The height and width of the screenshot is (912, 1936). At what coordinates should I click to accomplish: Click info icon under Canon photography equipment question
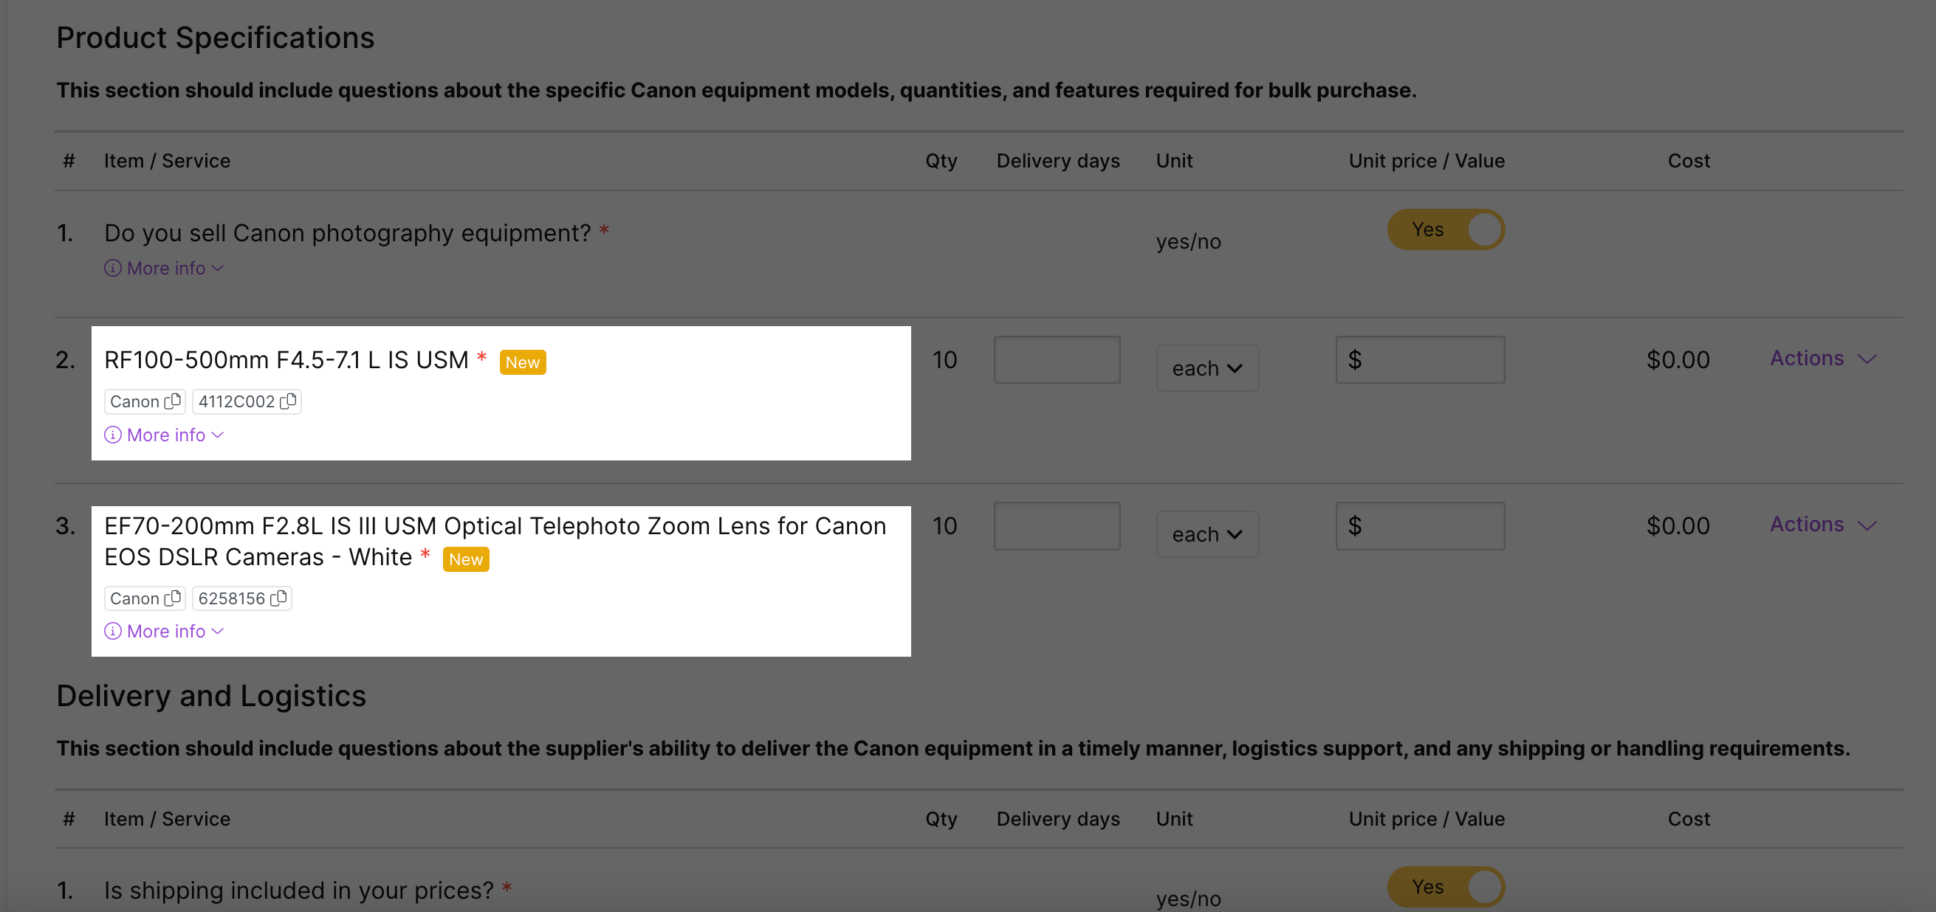coord(113,268)
